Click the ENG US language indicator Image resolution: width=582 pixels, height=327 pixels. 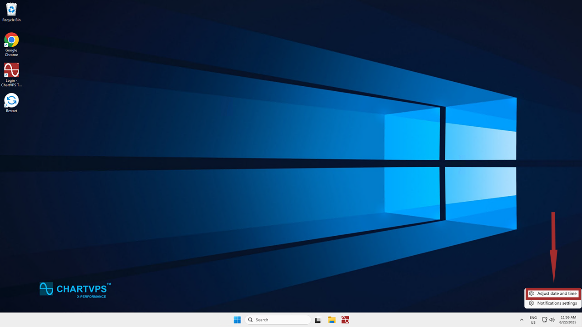(x=533, y=320)
